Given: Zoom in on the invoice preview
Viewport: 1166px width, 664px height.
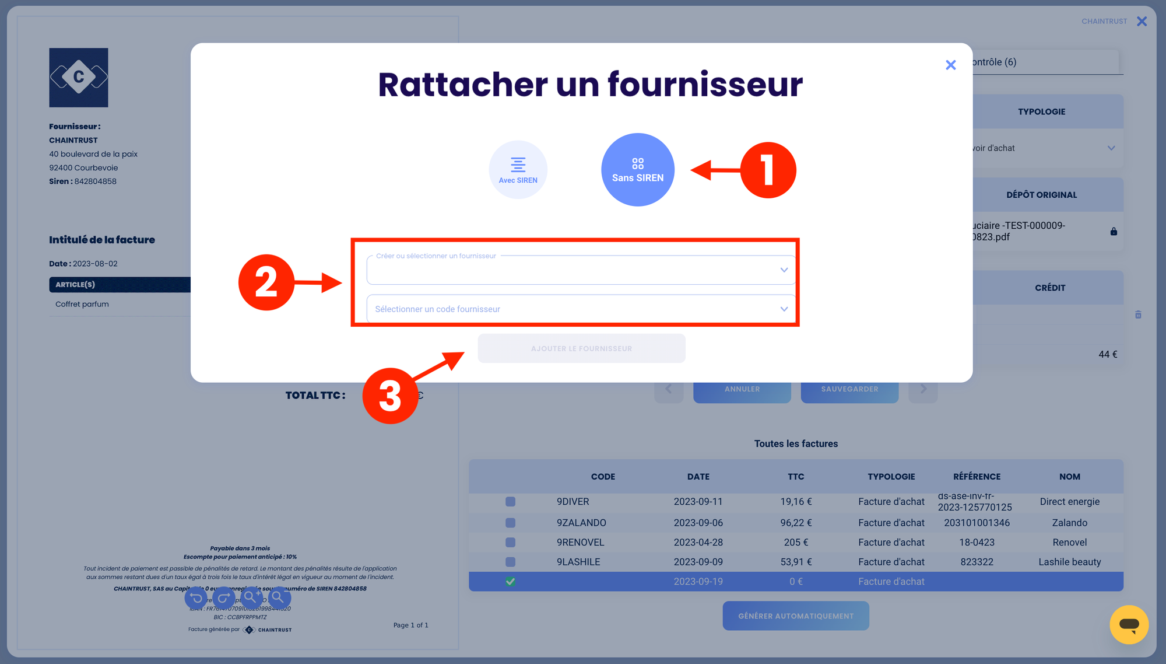Looking at the screenshot, I should point(252,597).
